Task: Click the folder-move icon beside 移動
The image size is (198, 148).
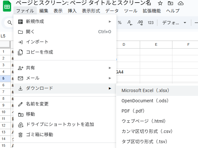Action: click(x=21, y=114)
